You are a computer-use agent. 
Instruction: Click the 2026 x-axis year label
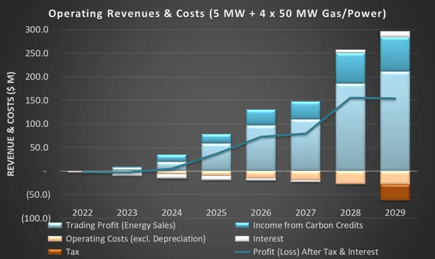[261, 213]
